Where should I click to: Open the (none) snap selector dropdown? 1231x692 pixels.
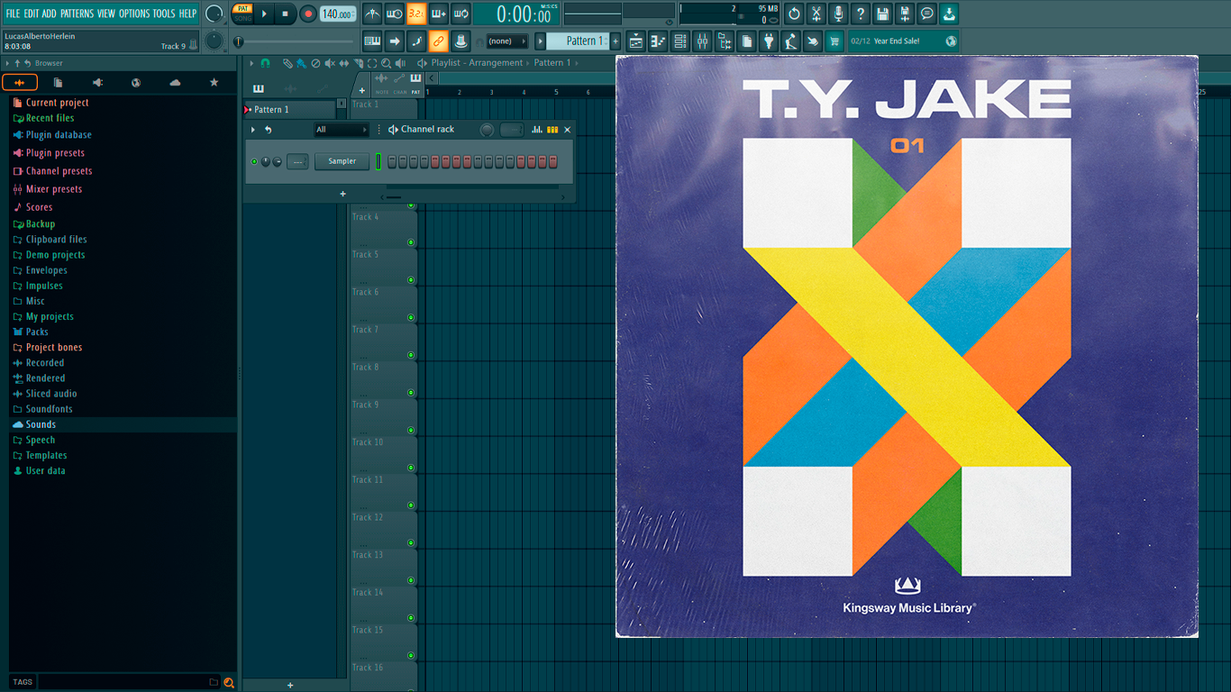pos(507,41)
